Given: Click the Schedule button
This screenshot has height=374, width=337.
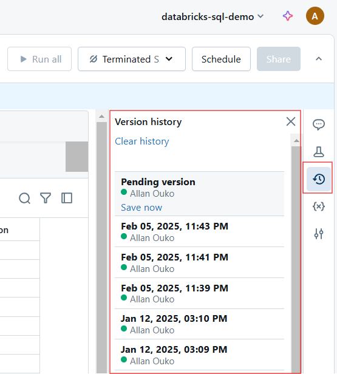Looking at the screenshot, I should [x=221, y=59].
